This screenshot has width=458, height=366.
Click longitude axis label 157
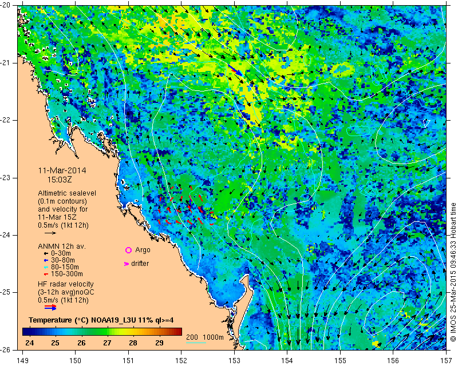[447, 361]
